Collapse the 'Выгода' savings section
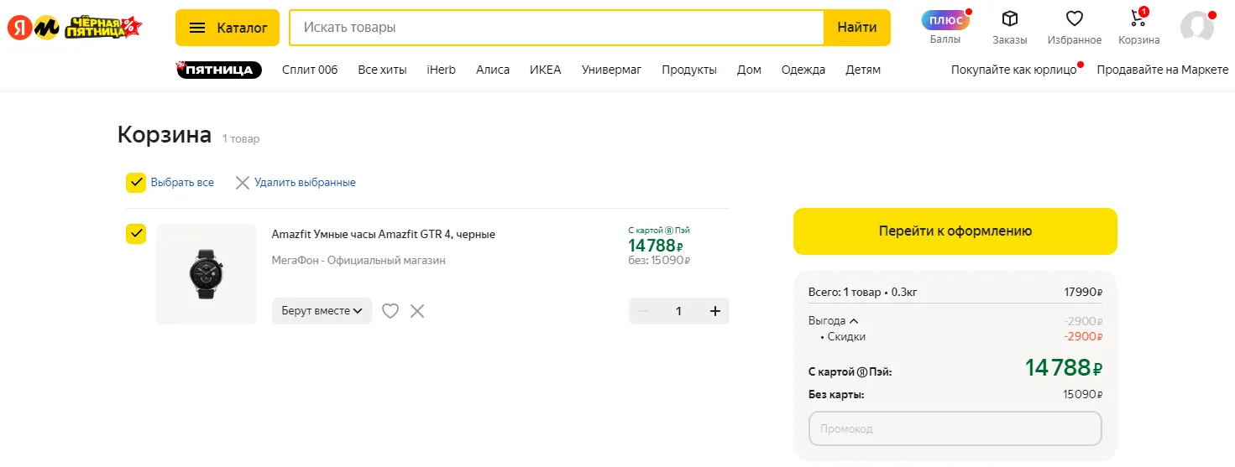Viewport: 1235px width, 467px height. point(834,320)
